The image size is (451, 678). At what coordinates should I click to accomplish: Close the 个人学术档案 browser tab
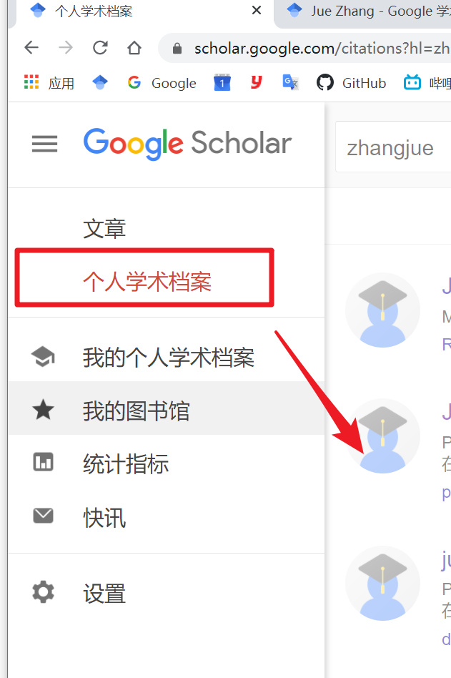[x=257, y=10]
